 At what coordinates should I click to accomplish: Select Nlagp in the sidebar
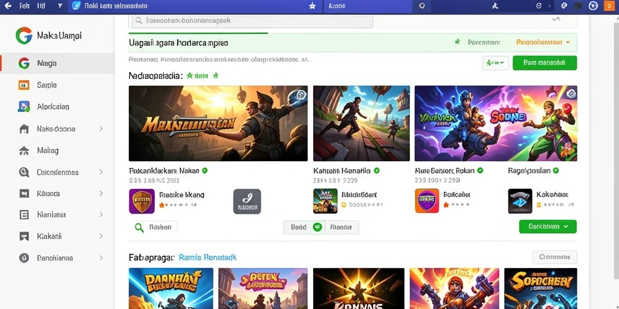(x=57, y=63)
